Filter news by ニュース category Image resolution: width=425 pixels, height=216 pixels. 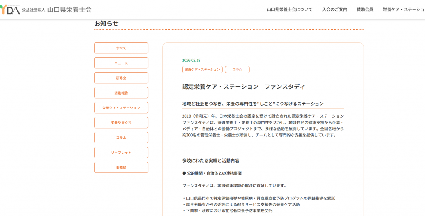[121, 63]
